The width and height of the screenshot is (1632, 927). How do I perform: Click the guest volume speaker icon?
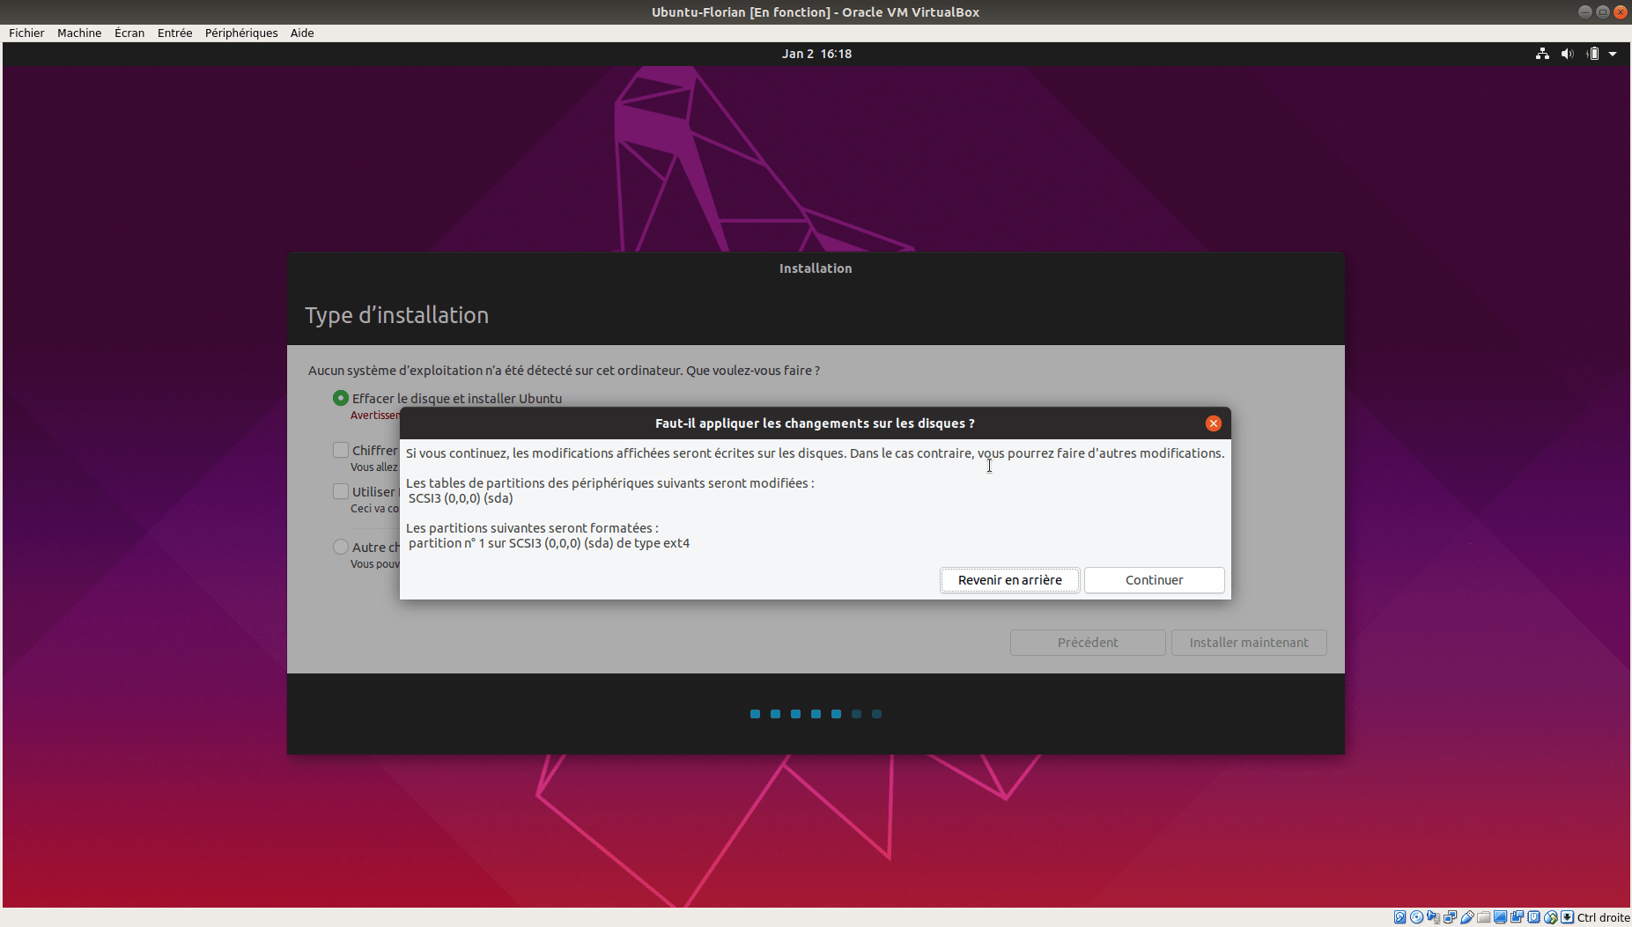point(1567,54)
